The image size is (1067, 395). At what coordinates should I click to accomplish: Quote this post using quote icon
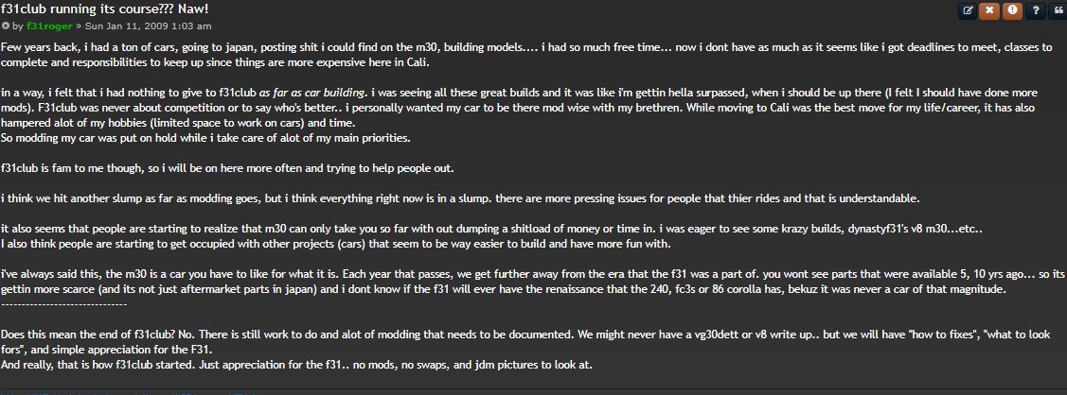(x=1057, y=10)
